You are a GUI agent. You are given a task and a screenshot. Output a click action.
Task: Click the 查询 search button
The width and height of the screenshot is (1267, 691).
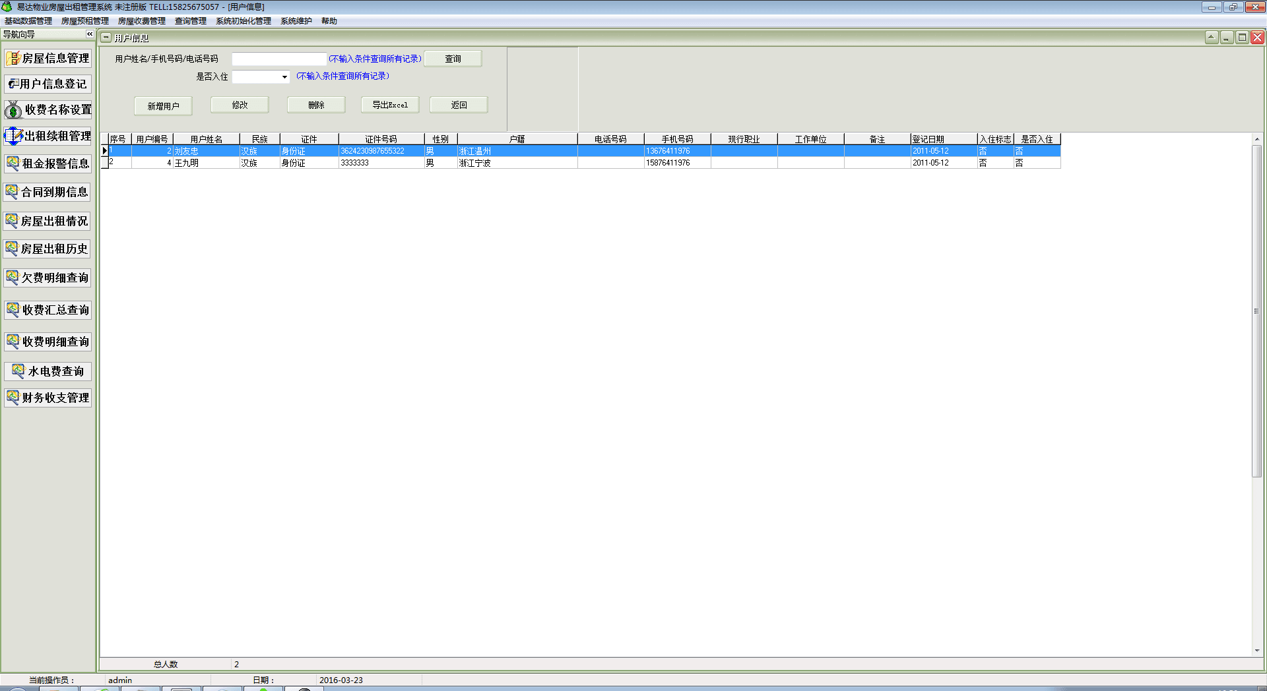[453, 59]
